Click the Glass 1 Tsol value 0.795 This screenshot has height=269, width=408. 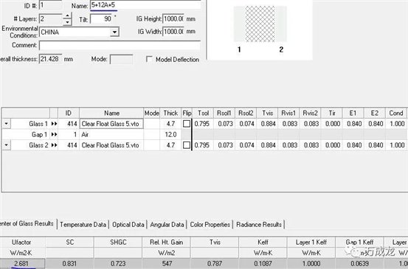tap(202, 124)
